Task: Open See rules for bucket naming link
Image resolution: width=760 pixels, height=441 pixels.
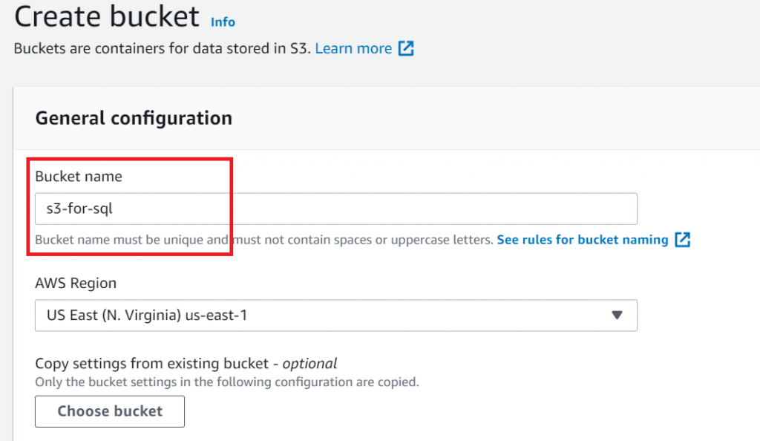Action: (x=583, y=240)
